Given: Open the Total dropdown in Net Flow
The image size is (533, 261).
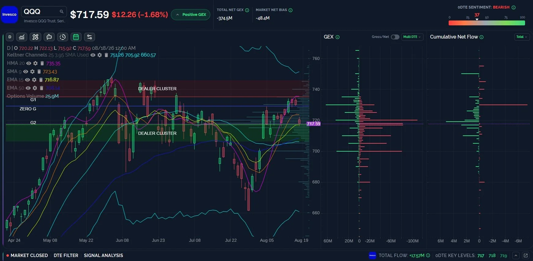Looking at the screenshot, I should [x=522, y=37].
